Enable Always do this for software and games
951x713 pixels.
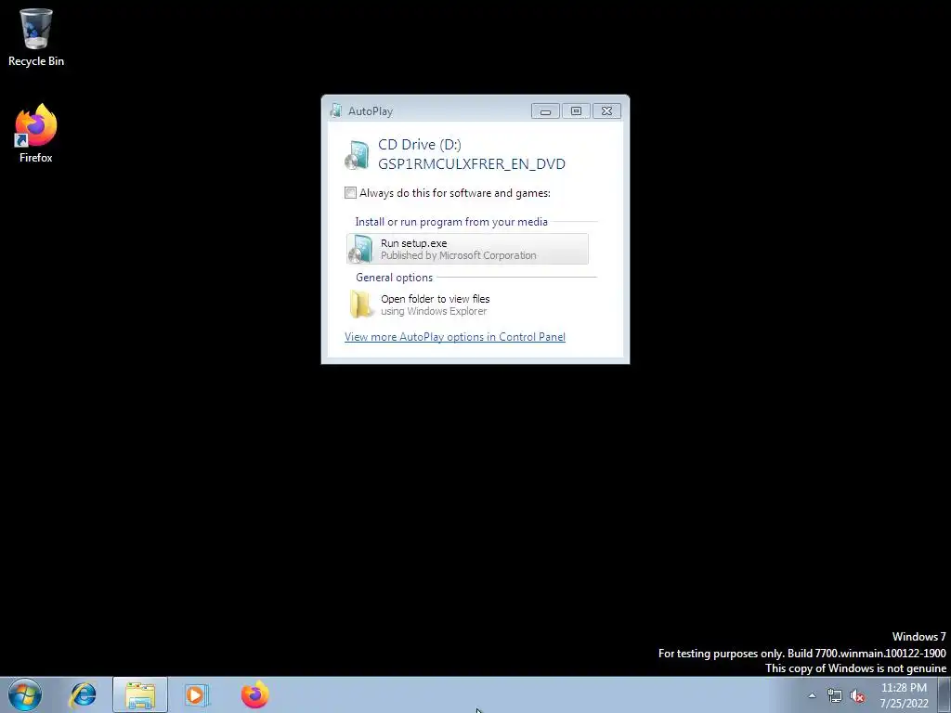350,193
